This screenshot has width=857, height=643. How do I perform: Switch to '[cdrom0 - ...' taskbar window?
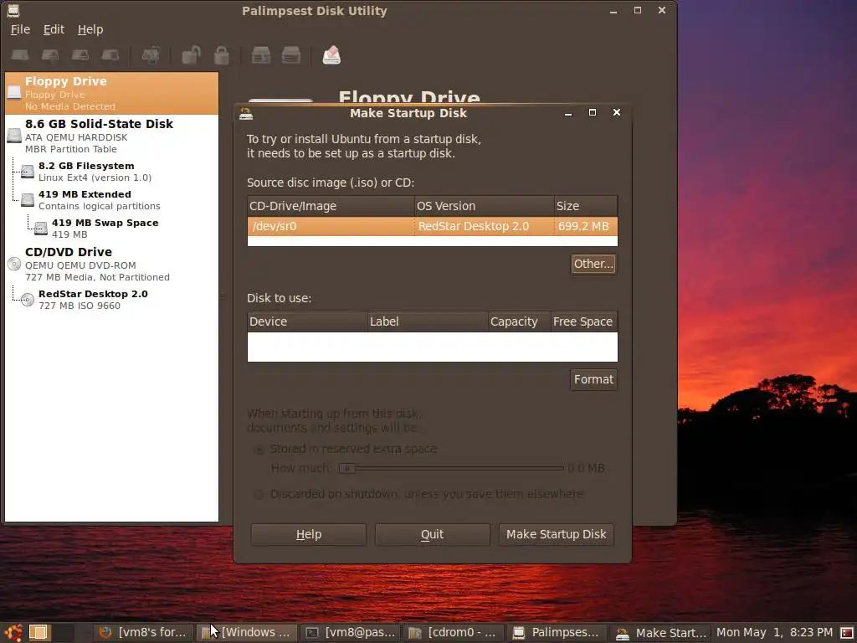point(454,633)
